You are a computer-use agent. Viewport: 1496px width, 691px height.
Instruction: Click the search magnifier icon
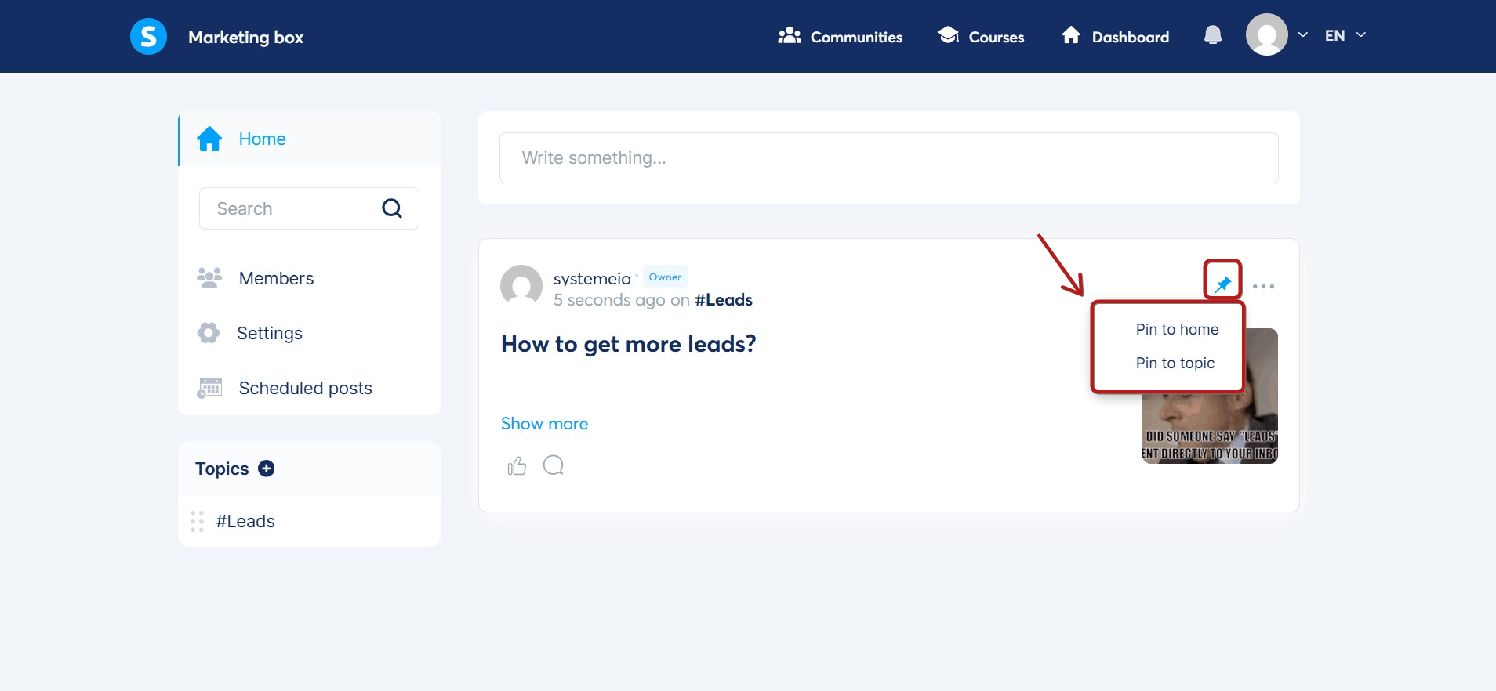392,208
